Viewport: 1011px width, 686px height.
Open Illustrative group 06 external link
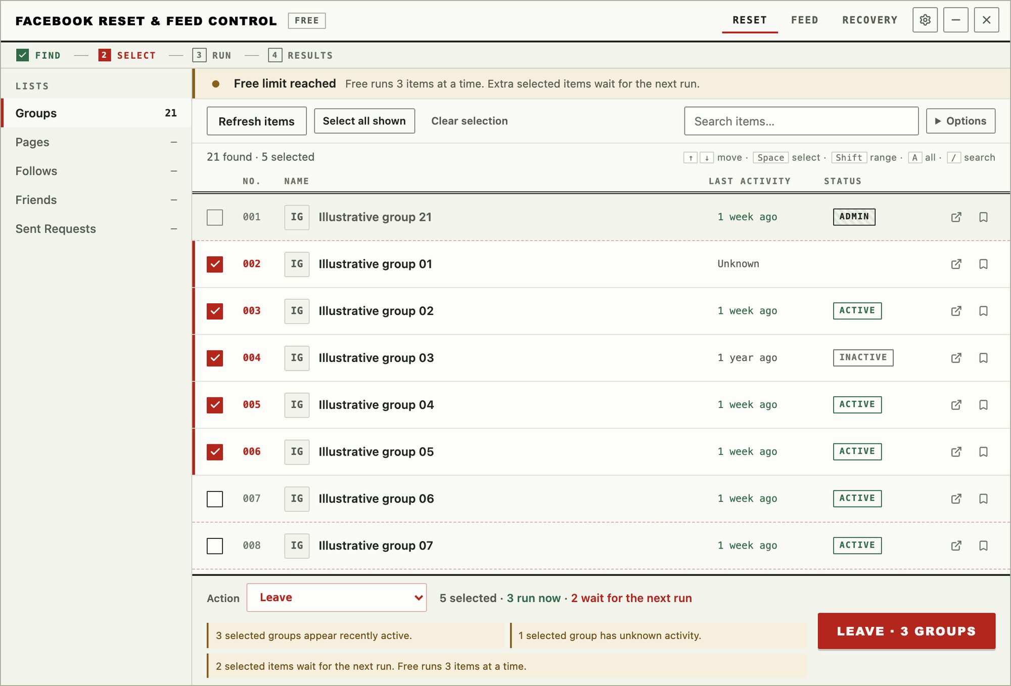click(956, 499)
